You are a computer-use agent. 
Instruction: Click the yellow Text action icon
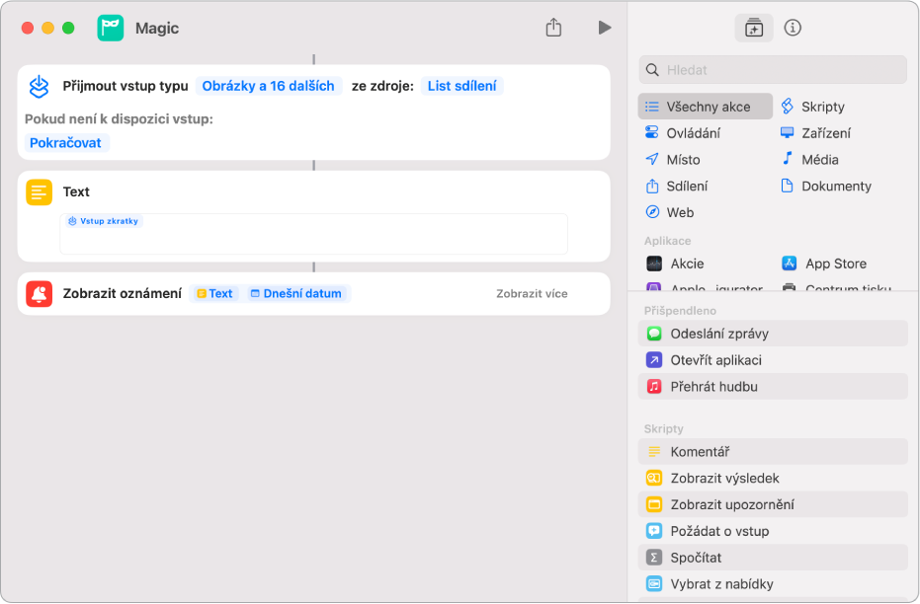[39, 192]
